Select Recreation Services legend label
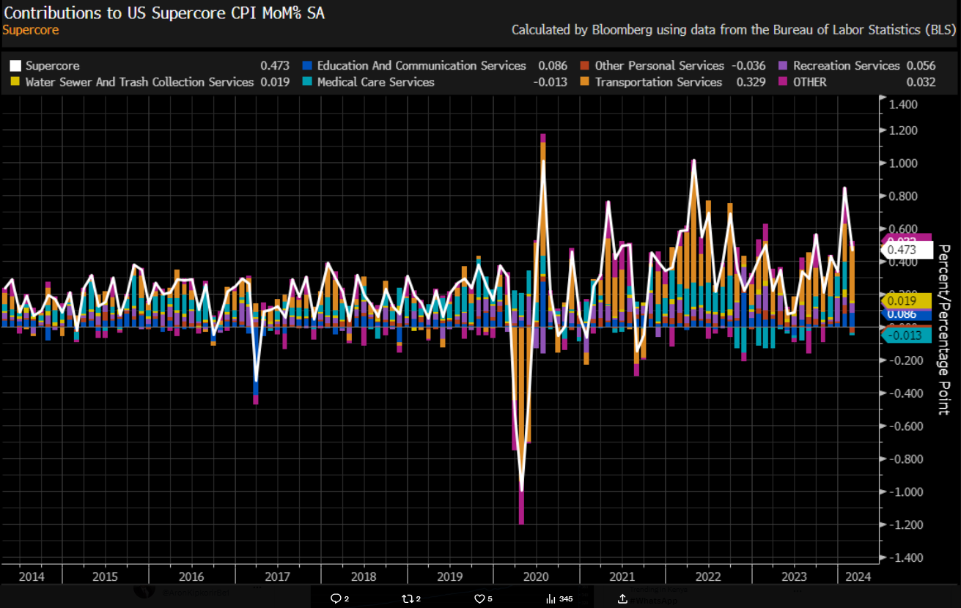The image size is (961, 608). pos(847,66)
